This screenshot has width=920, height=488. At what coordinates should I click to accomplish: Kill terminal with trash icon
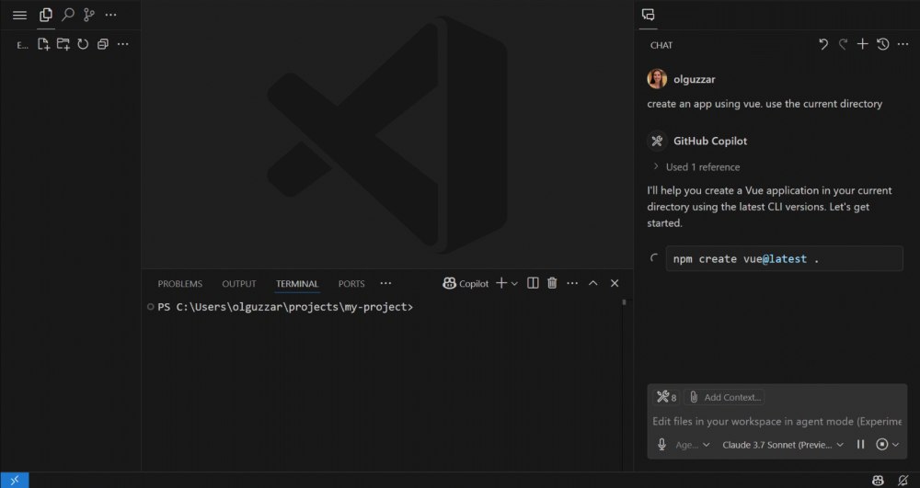[552, 284]
